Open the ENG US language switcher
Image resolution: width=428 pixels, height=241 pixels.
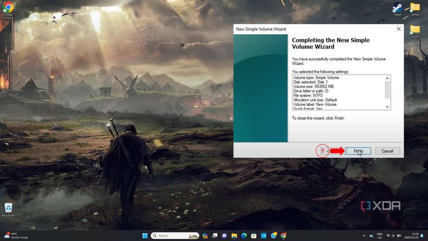380,236
